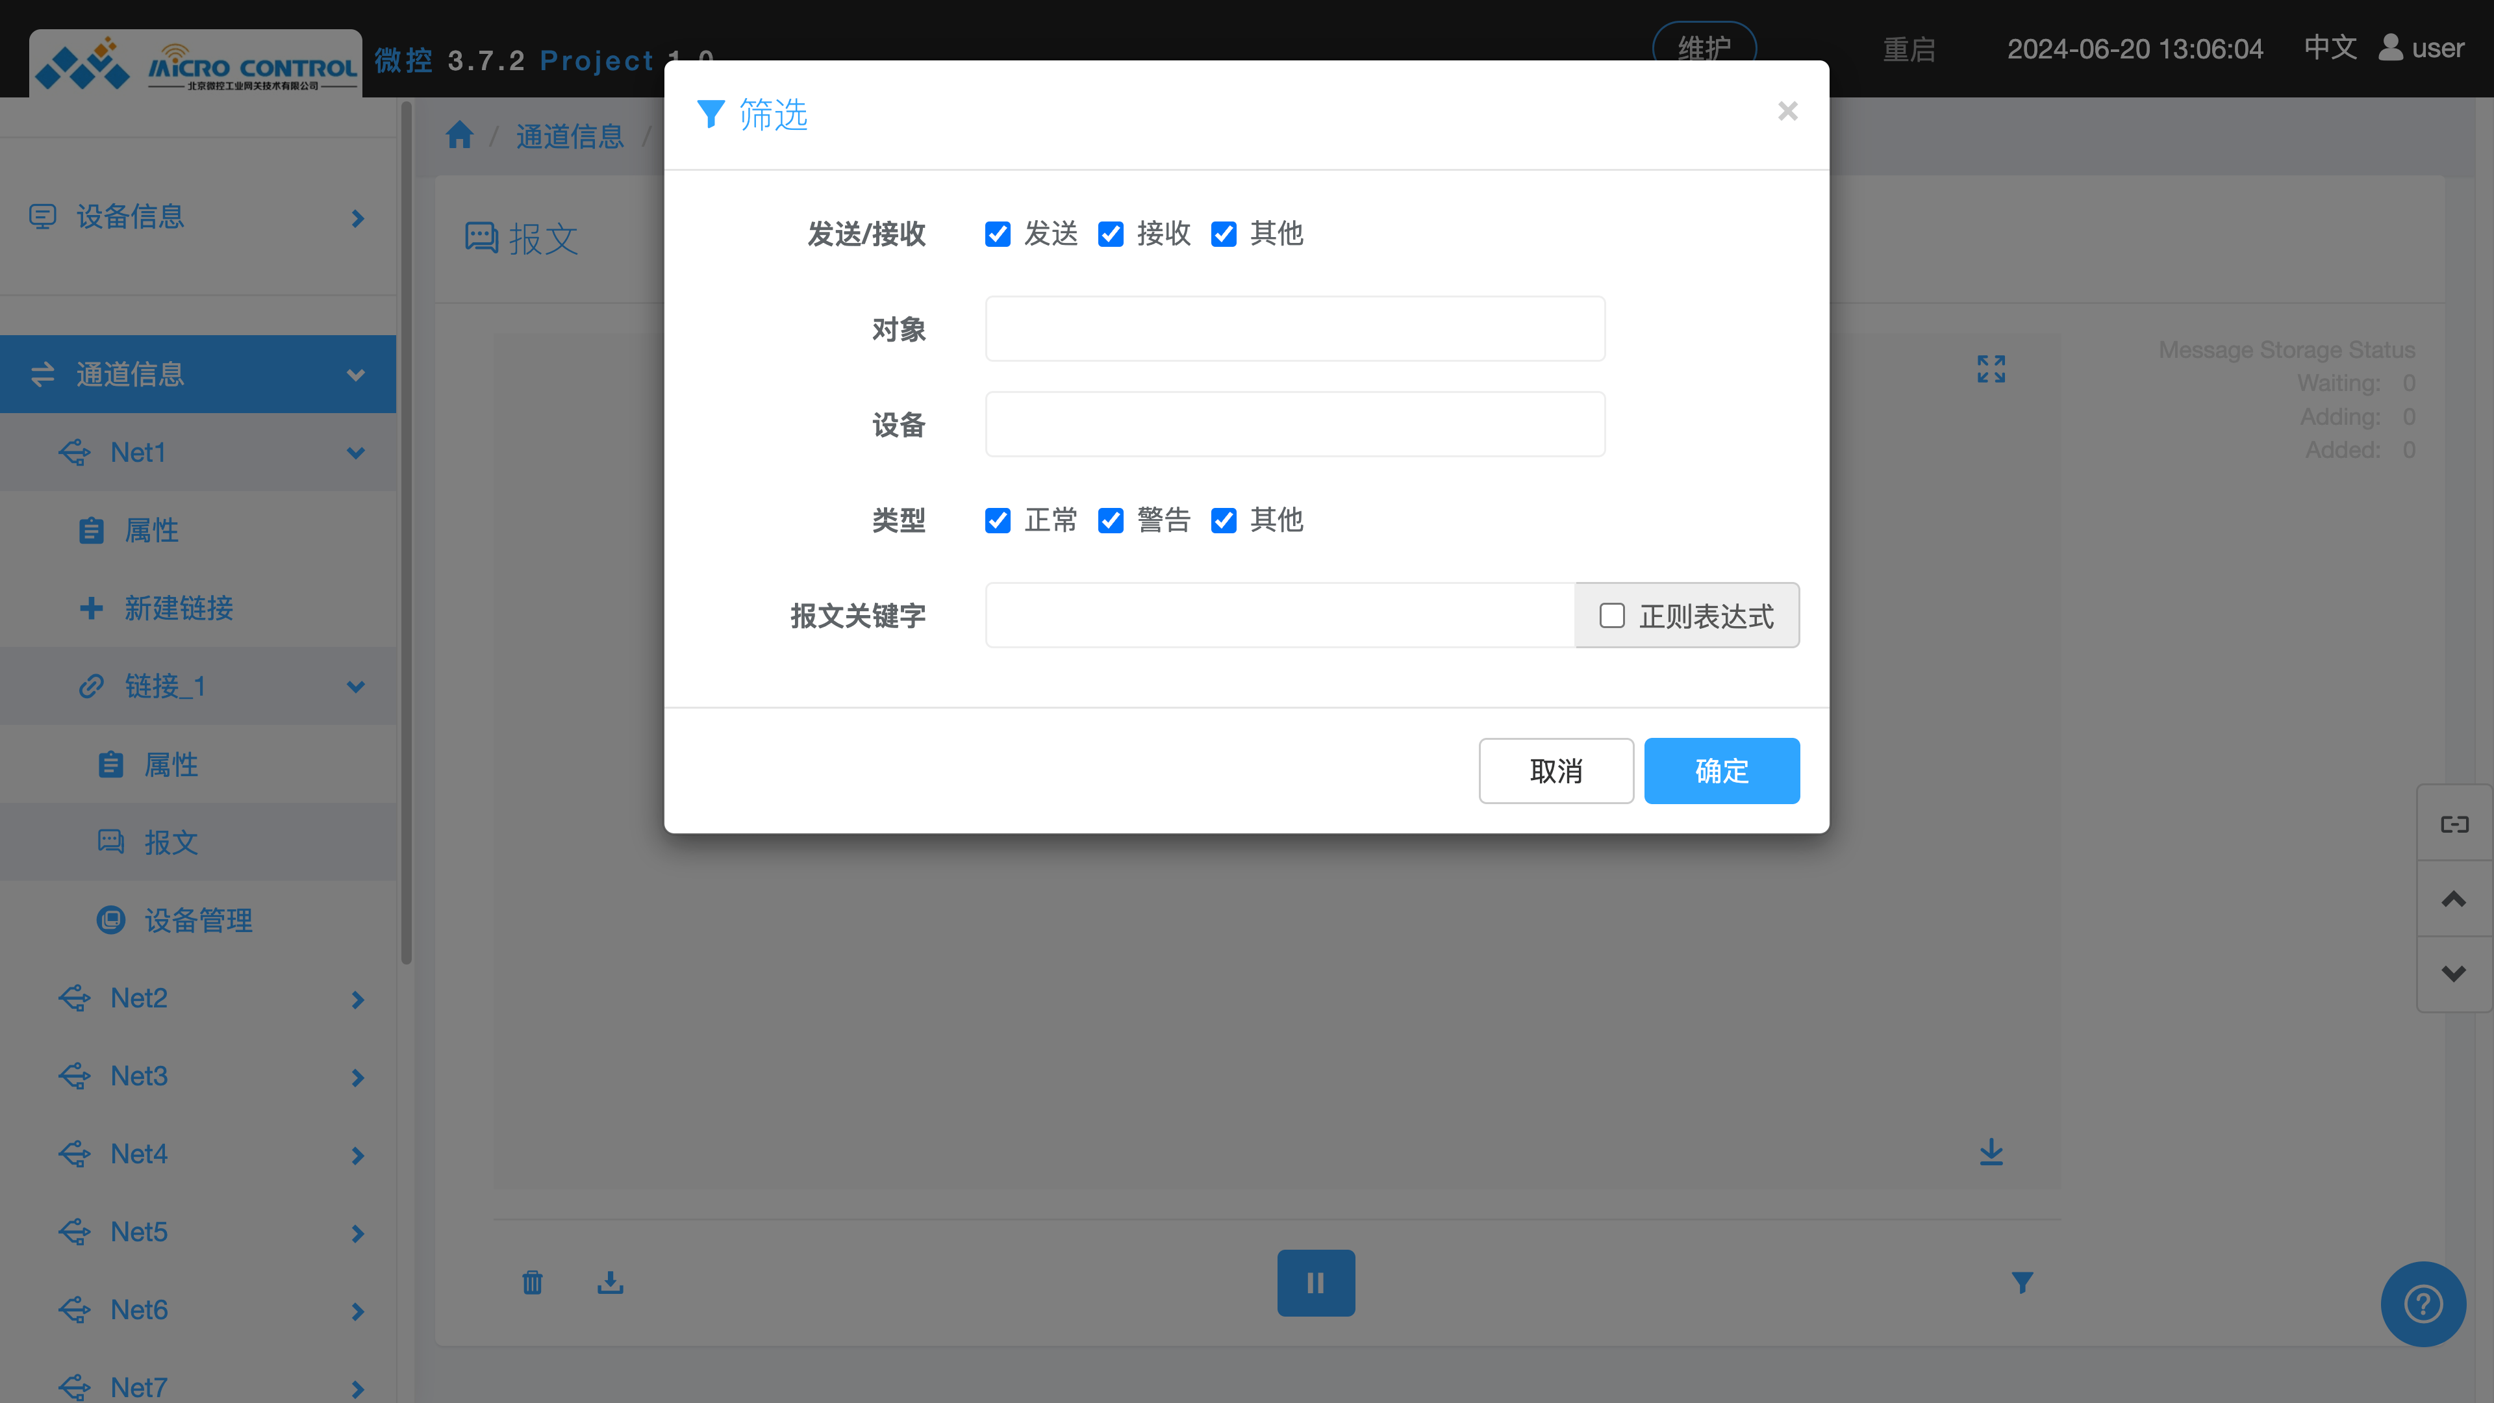
Task: Toggle the 警告 type checkbox
Action: click(1111, 521)
